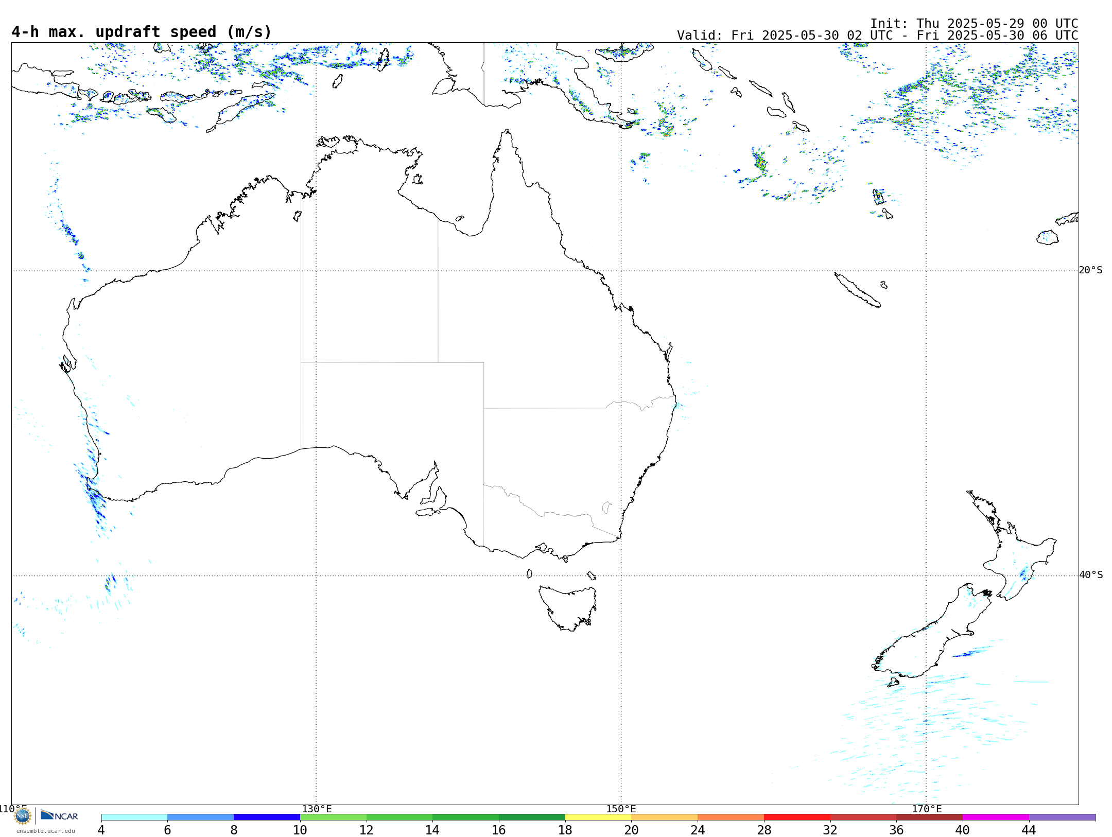Click the colorbar tick label '14'
Image resolution: width=1112 pixels, height=837 pixels.
pyautogui.click(x=432, y=830)
